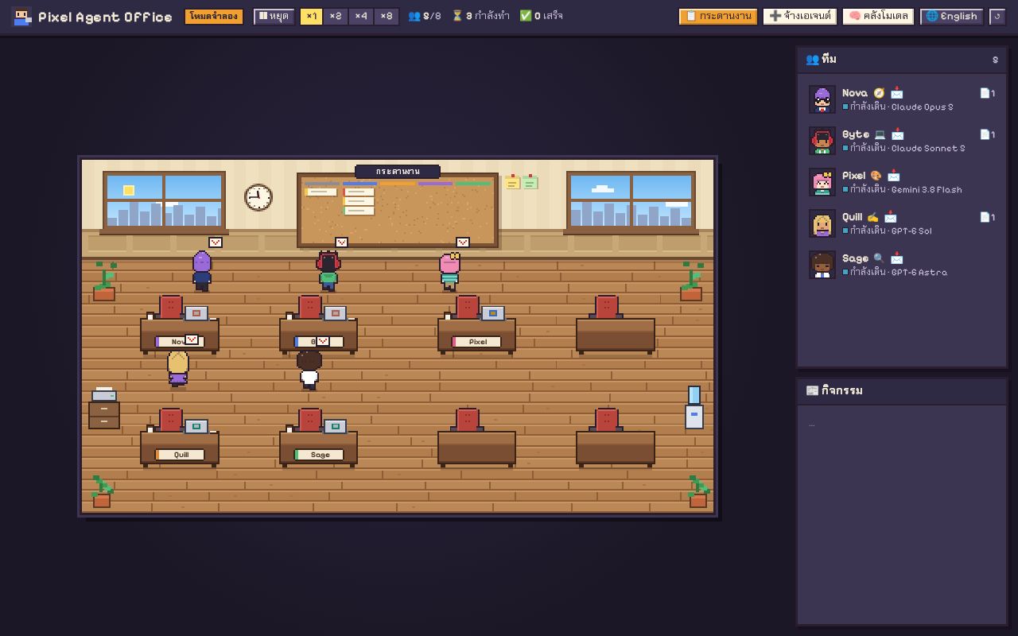1018x636 pixels.
Task: Click the printer on the filing cabinet
Action: [x=104, y=394]
